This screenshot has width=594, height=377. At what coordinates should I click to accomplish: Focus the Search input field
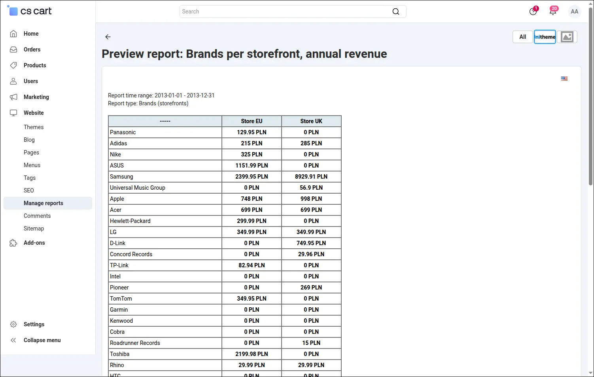coord(293,11)
